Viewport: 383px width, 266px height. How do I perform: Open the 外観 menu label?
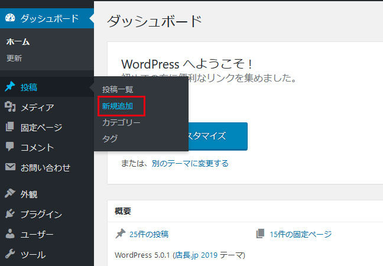click(x=29, y=194)
